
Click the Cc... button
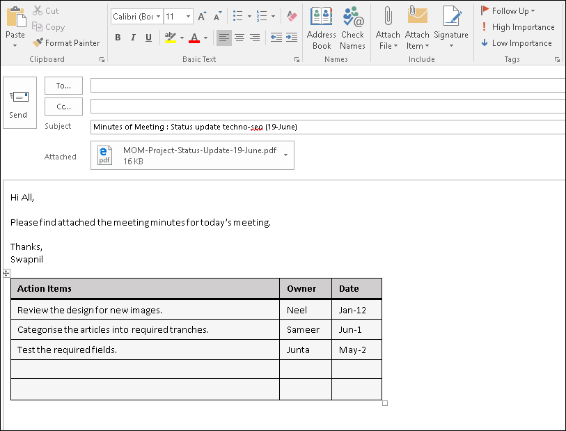(63, 107)
